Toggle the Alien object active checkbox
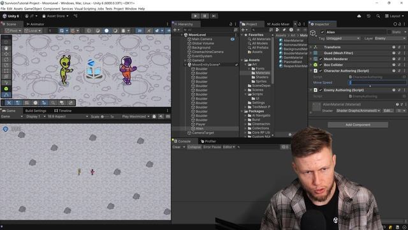 (323, 32)
